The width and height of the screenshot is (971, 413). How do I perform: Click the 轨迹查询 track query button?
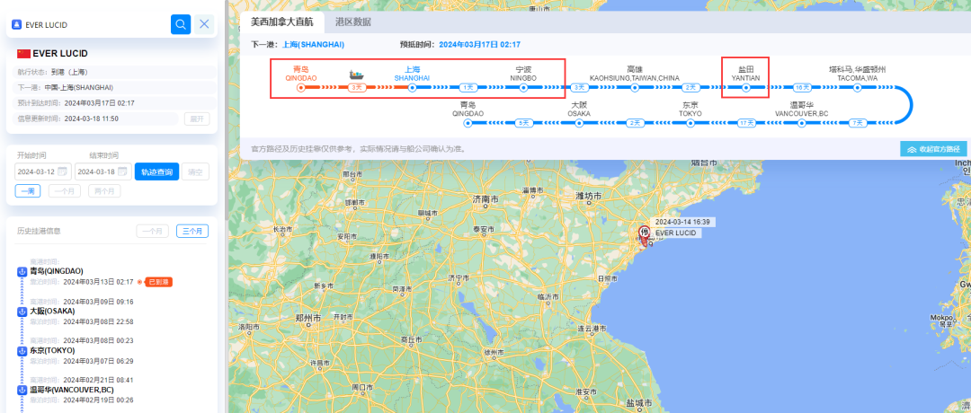click(156, 171)
